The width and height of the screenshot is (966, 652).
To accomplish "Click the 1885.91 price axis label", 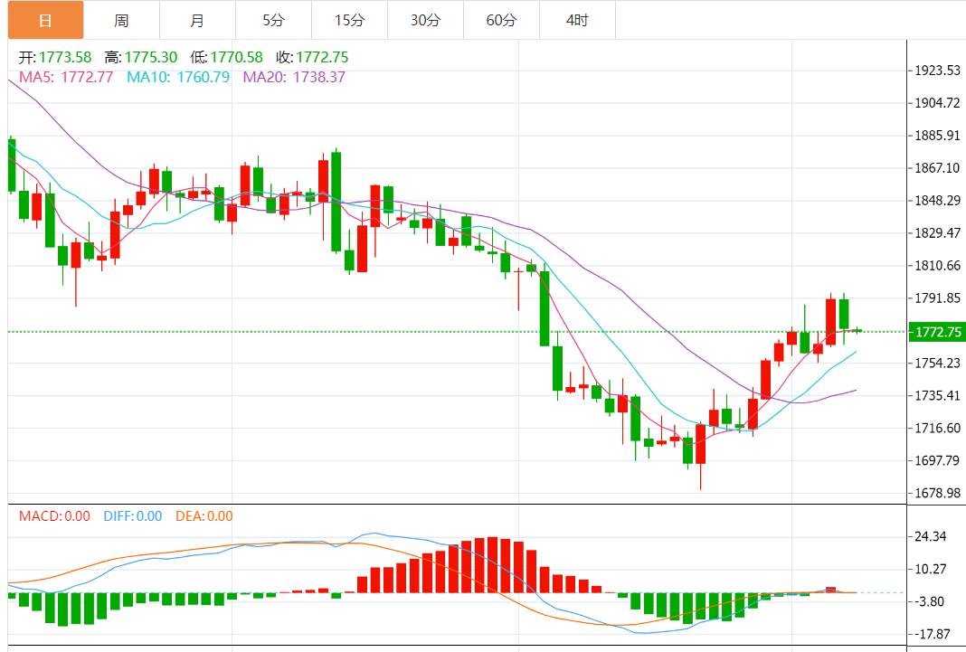I will pos(937,136).
